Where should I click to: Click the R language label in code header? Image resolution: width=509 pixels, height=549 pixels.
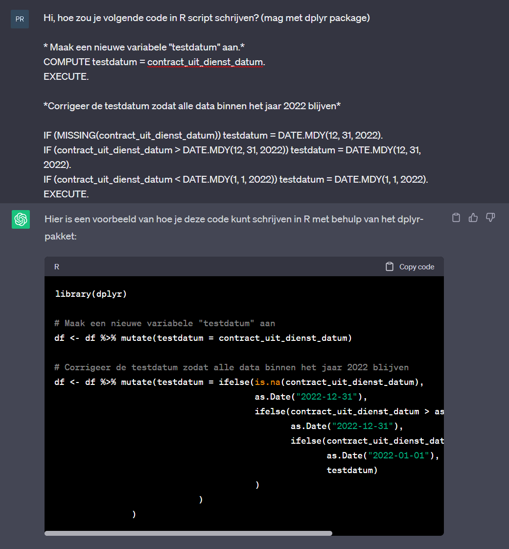(x=57, y=267)
